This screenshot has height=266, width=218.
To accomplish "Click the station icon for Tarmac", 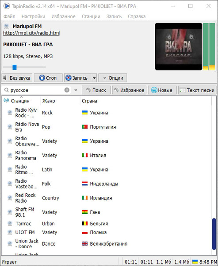I will click(x=10, y=223).
